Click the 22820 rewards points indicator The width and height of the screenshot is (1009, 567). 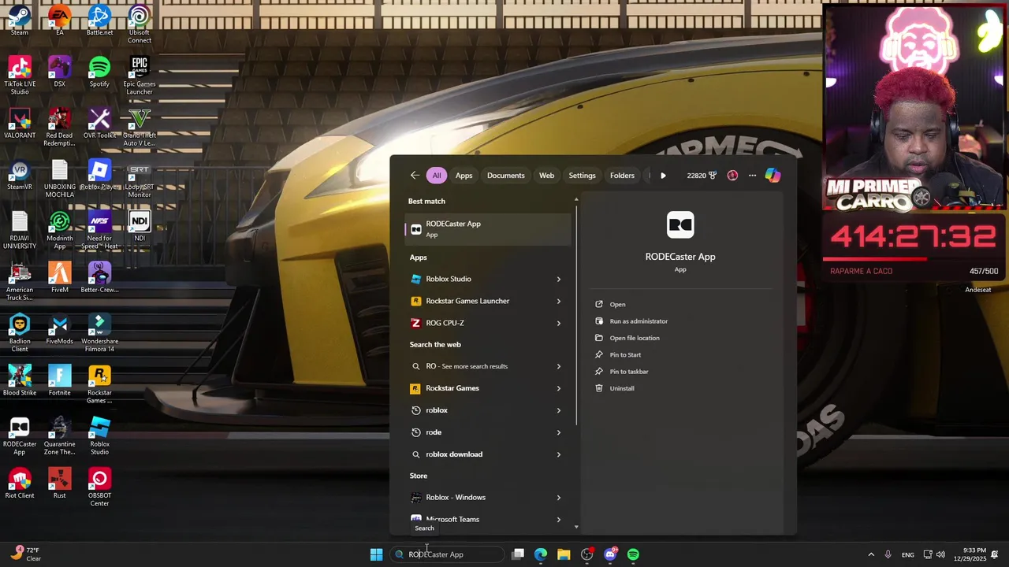pyautogui.click(x=701, y=176)
